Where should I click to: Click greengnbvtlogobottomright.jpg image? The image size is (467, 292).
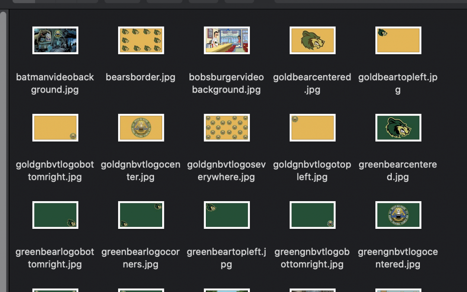[x=313, y=215]
